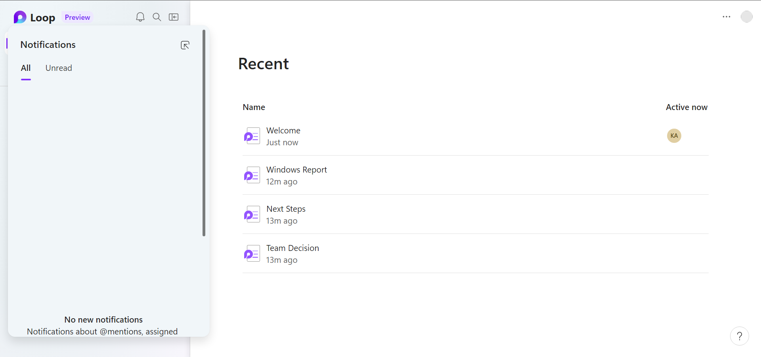Screen dimensions: 761x357
Task: Click the Welcome page document icon
Action: [x=252, y=136]
